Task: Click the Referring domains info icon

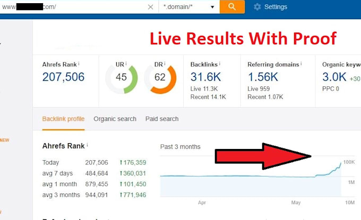Action: pos(301,63)
